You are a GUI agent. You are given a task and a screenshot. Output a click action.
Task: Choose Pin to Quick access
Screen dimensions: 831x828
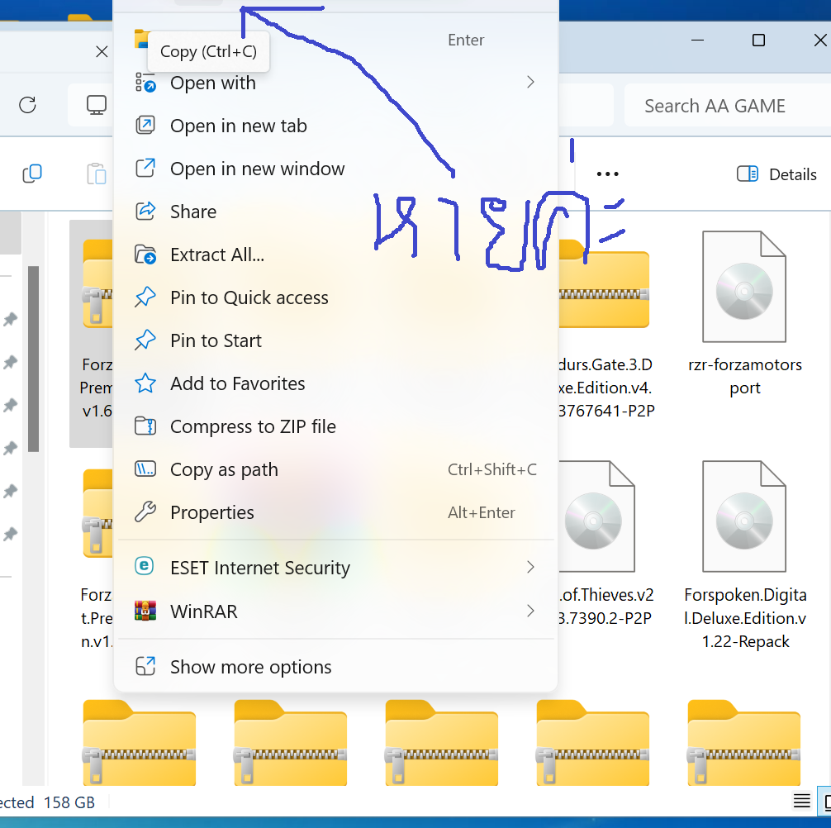(335, 297)
